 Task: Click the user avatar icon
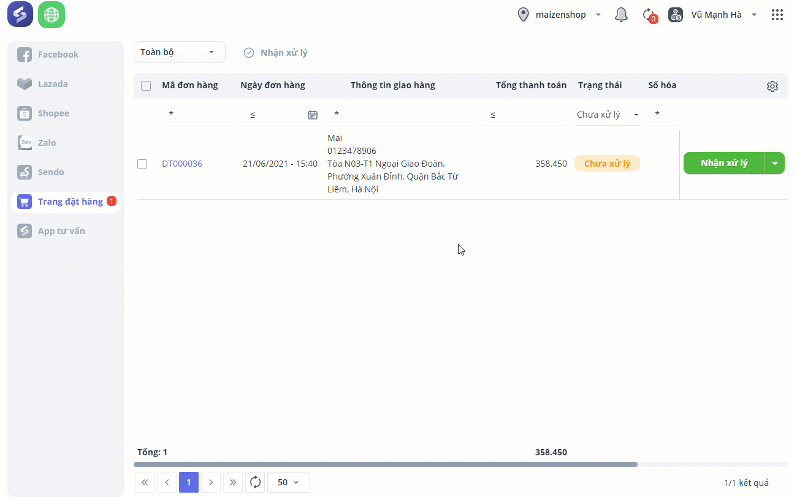(676, 15)
